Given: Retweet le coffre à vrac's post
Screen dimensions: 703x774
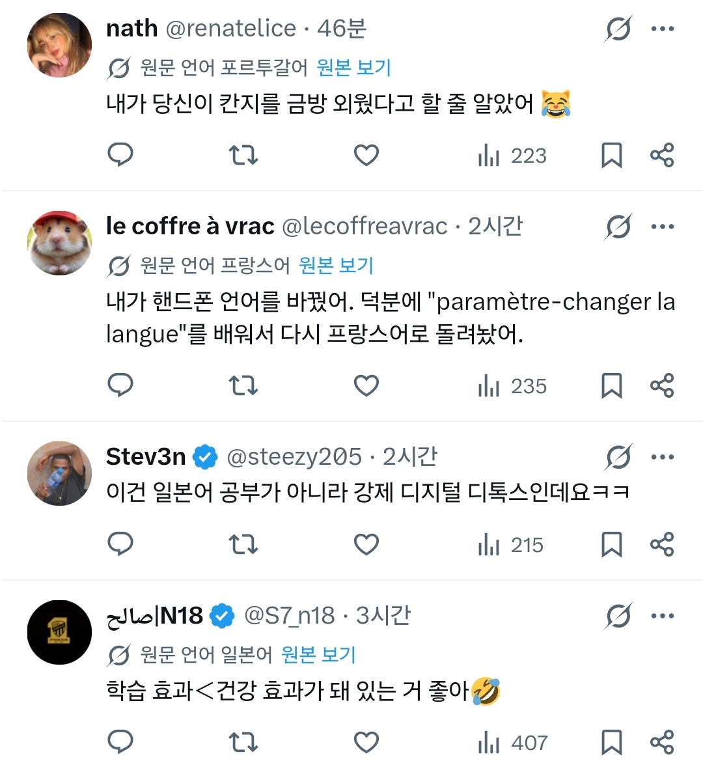Looking at the screenshot, I should pos(243,385).
